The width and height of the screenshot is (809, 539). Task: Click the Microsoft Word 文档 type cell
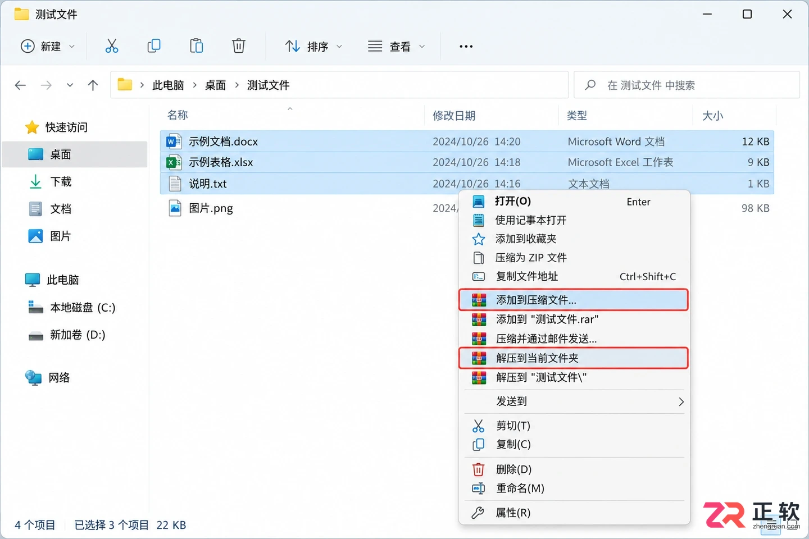pyautogui.click(x=616, y=141)
